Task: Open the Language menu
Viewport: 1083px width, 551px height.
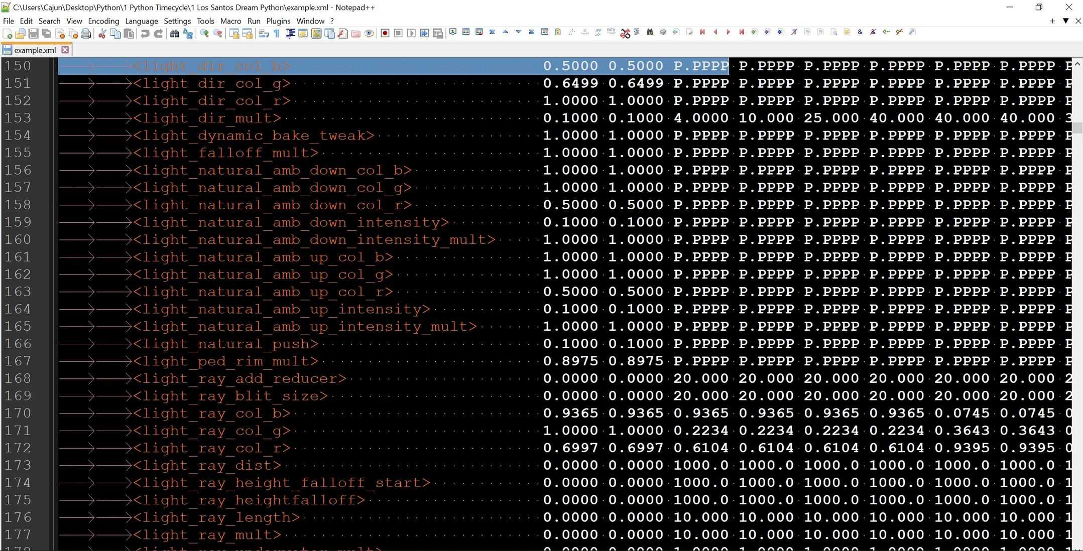Action: pos(141,21)
